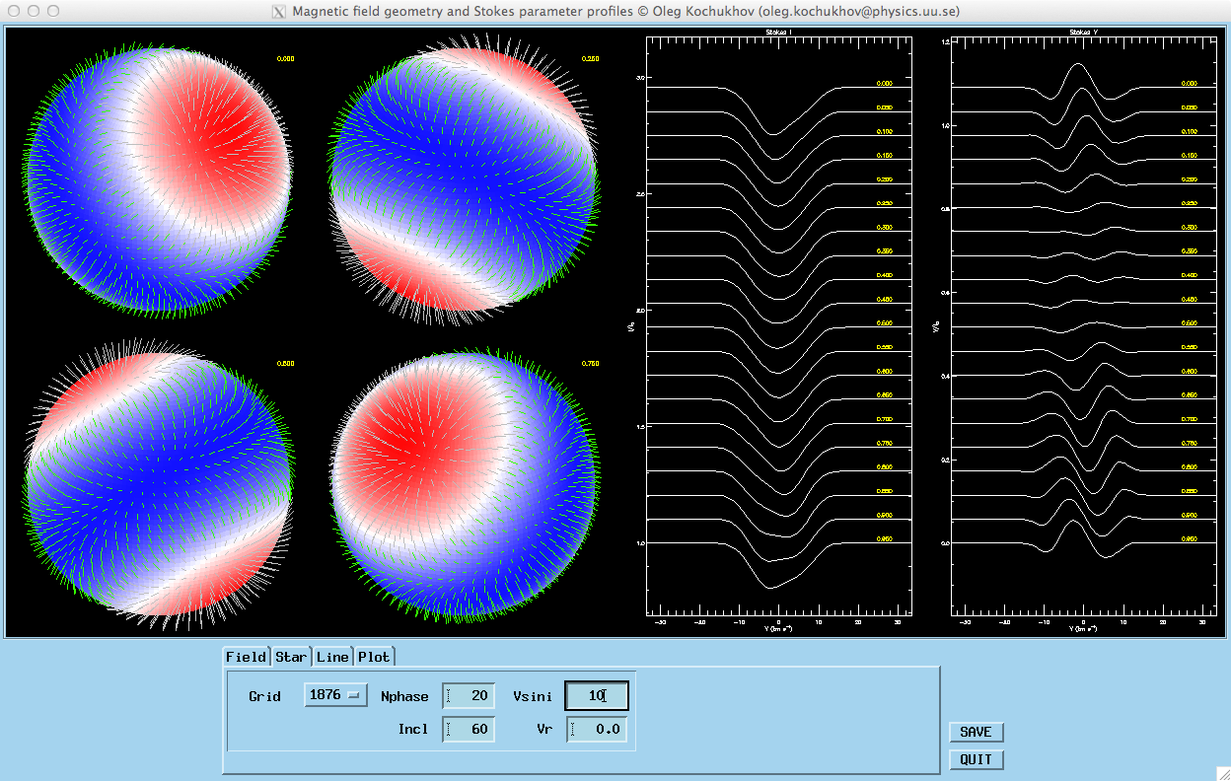Click the sphere map at phase 0.500
Image resolution: width=1231 pixels, height=781 pixels.
pos(158,483)
